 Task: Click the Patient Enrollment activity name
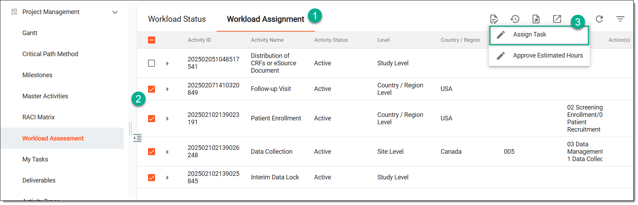(276, 118)
